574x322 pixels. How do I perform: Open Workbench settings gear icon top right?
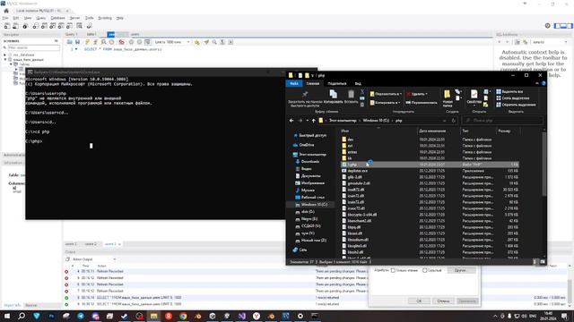tap(548, 26)
